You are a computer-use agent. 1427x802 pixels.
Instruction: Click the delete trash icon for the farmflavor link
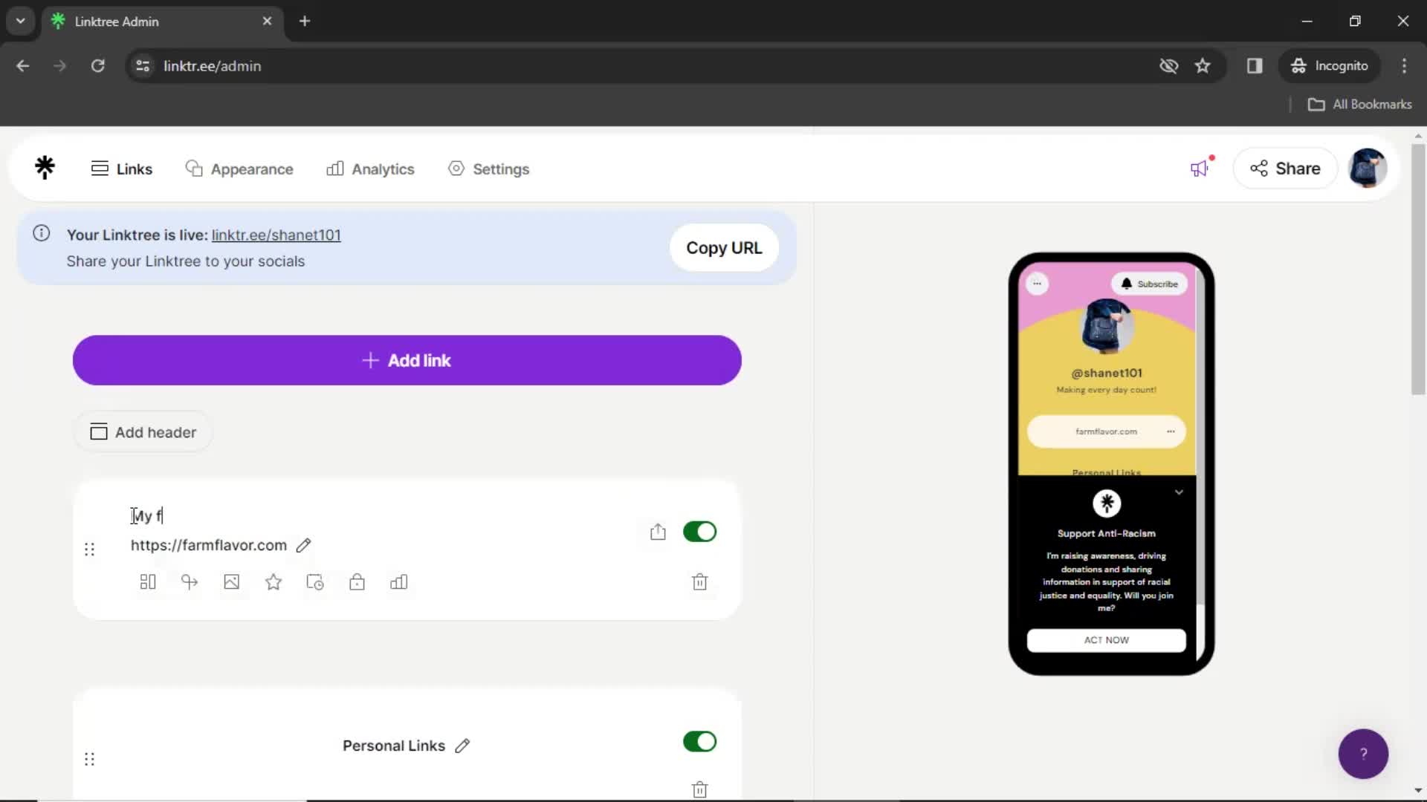700,581
